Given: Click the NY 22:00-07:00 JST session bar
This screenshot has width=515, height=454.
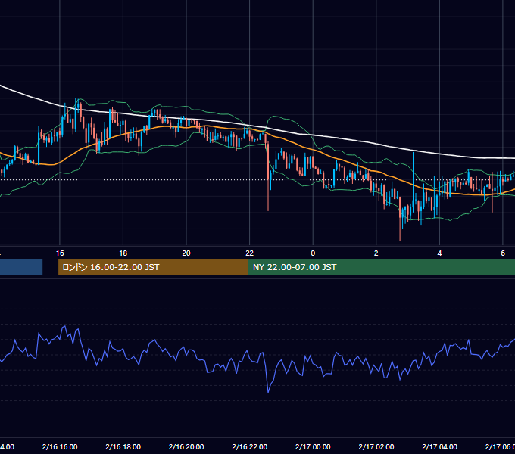Looking at the screenshot, I should click(x=381, y=267).
